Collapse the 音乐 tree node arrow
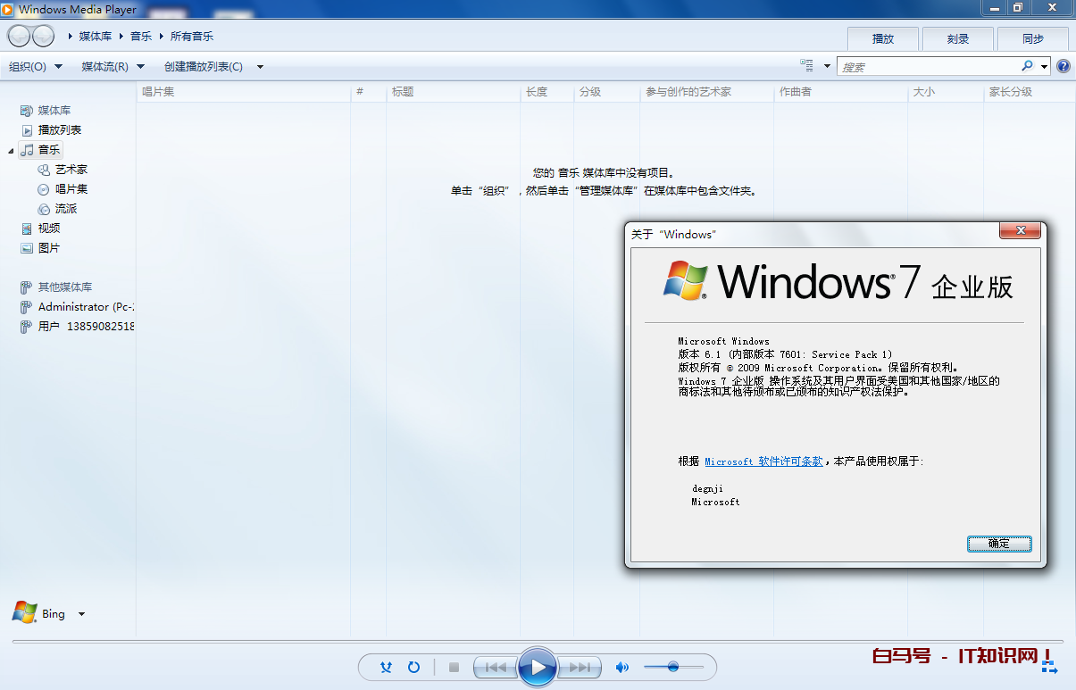Screen dimensions: 1076x690 [x=11, y=151]
